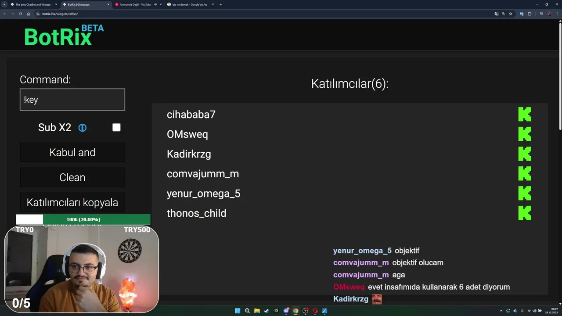Open the Sub X2 info icon
The image size is (562, 316).
[x=83, y=128]
